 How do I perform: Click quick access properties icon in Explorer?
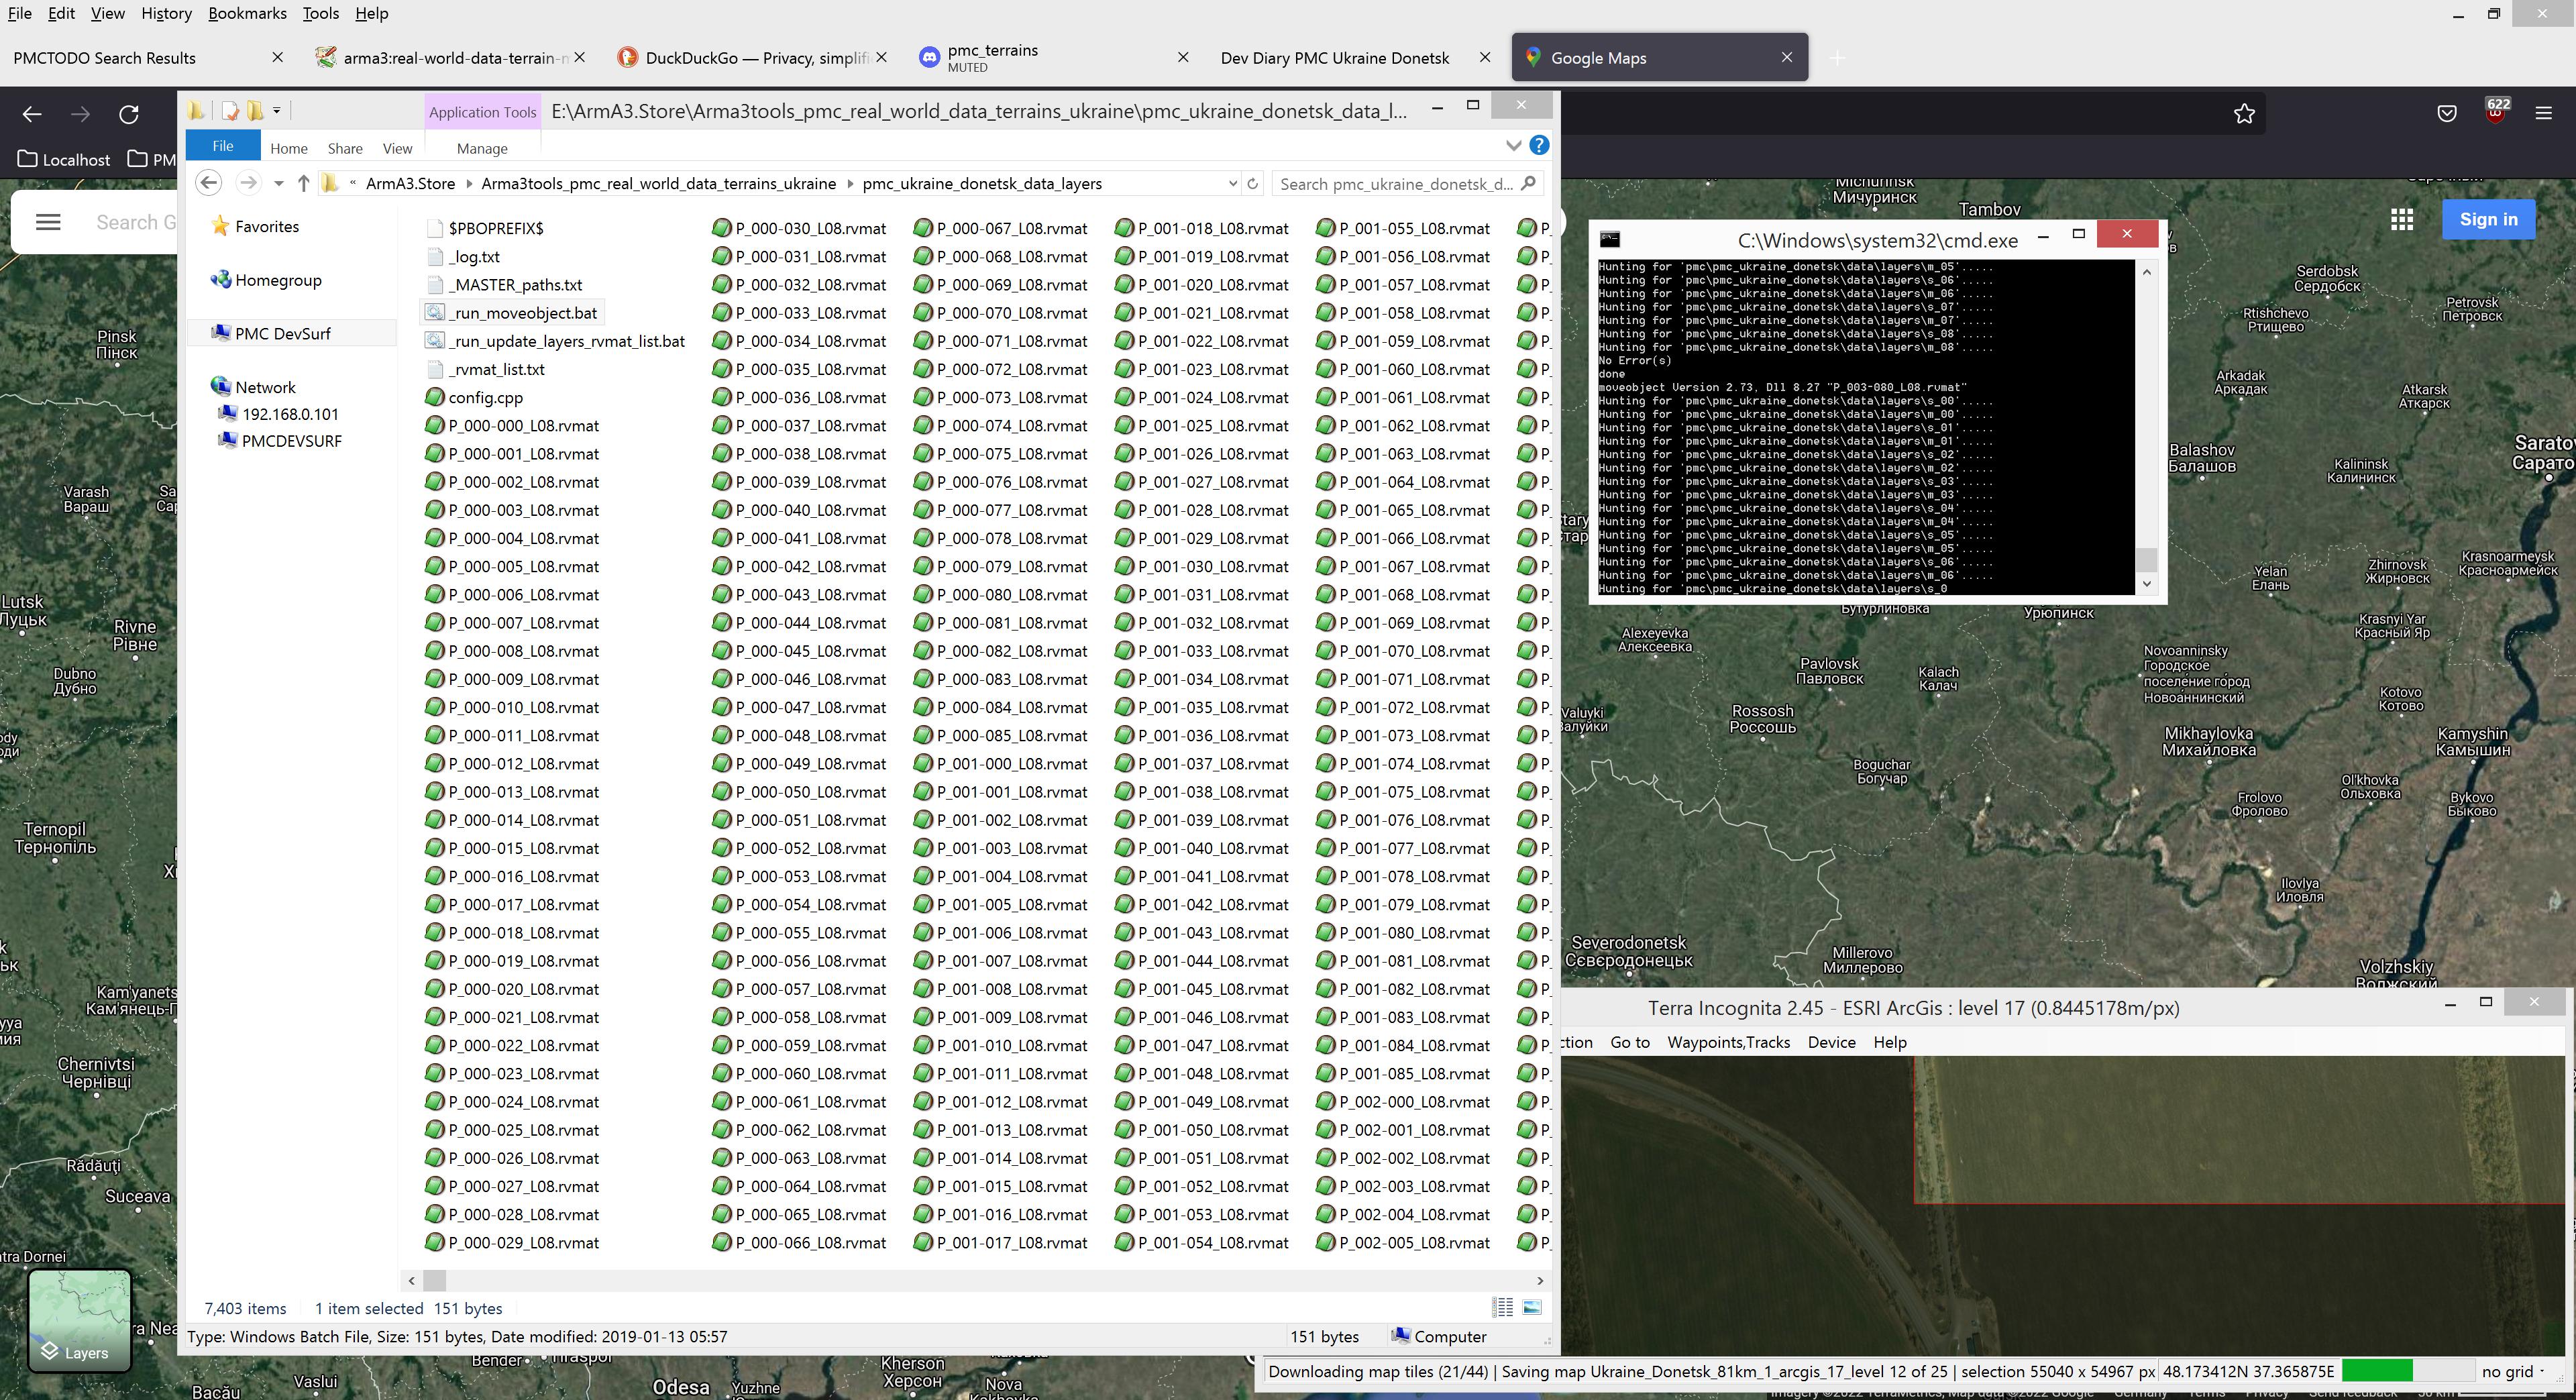tap(231, 110)
